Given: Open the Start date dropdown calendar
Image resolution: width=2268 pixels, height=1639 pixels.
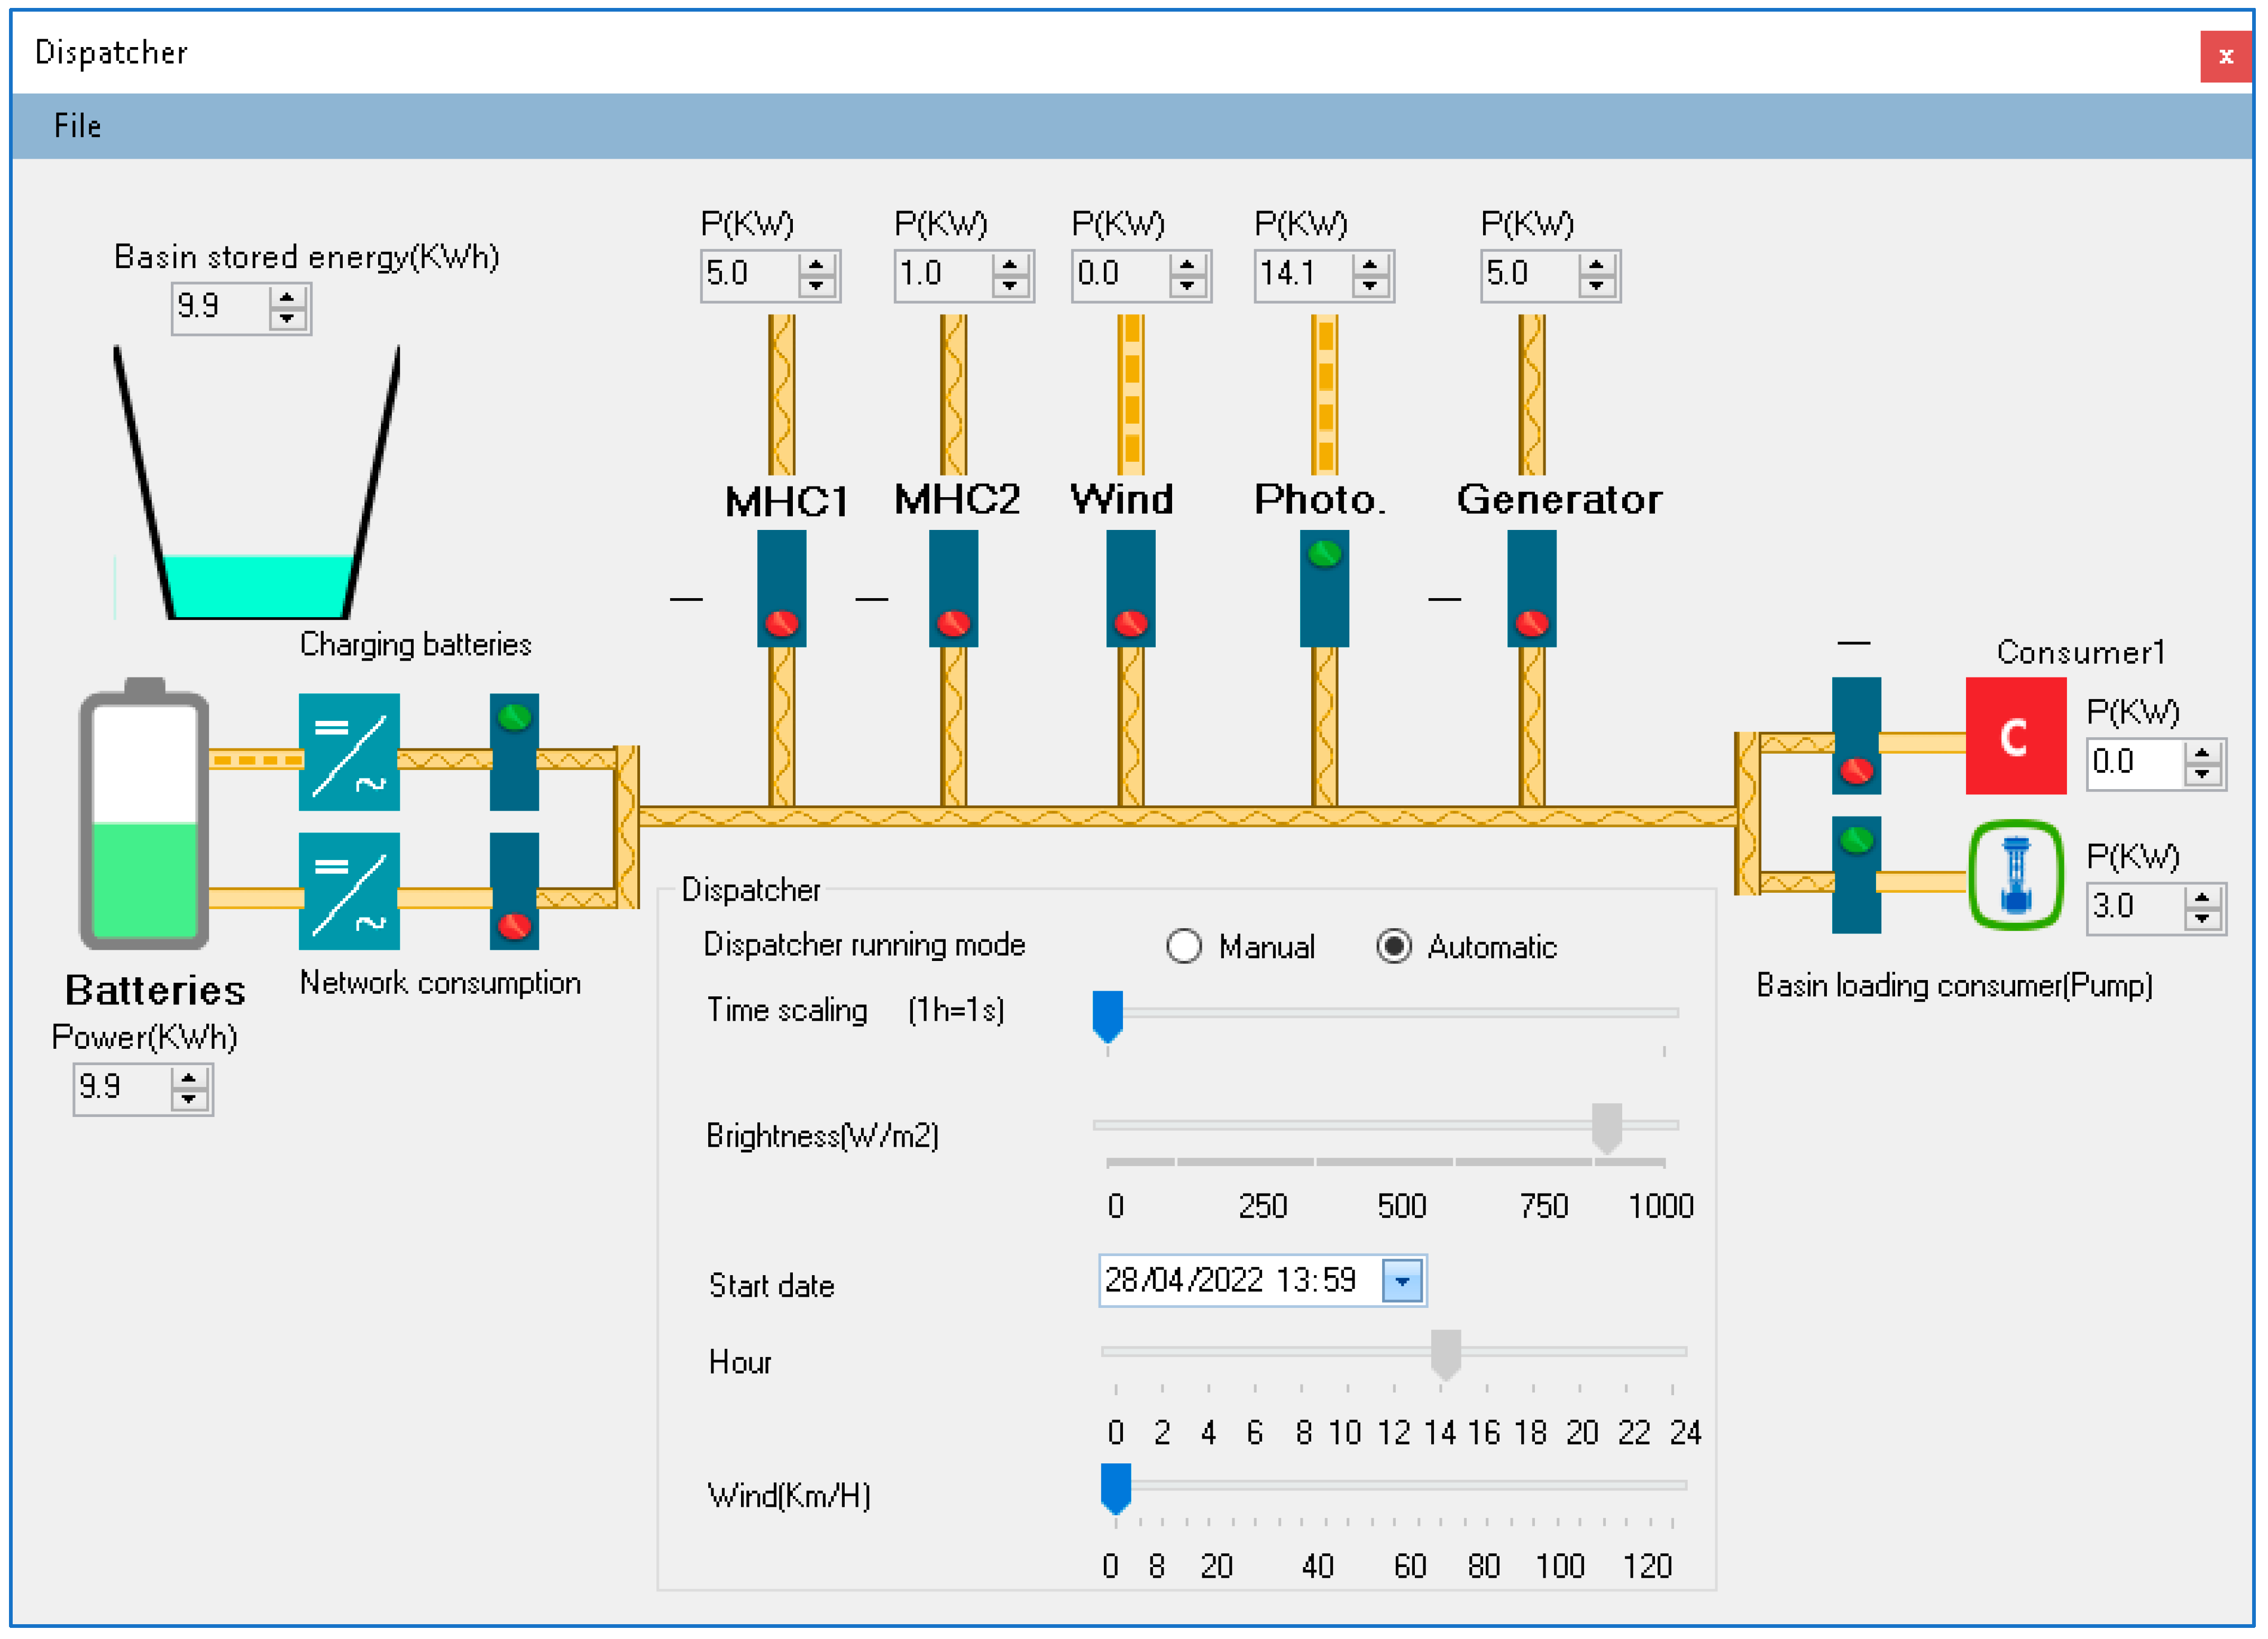Looking at the screenshot, I should click(1402, 1281).
